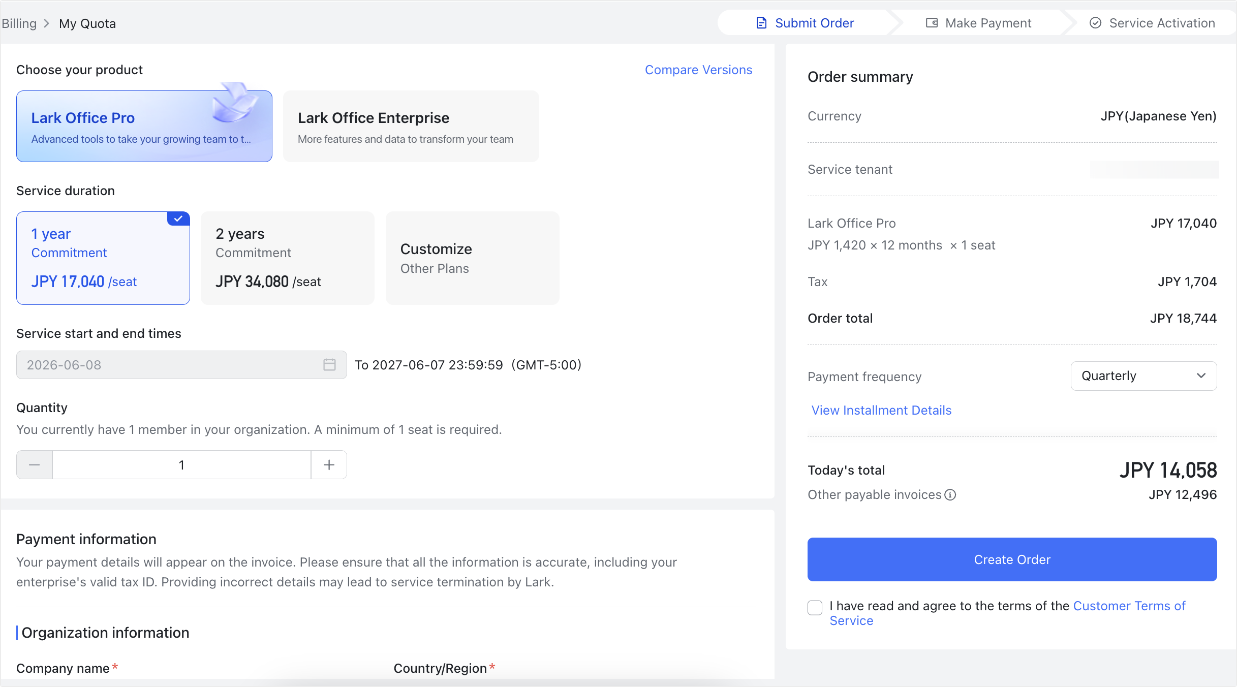Click the Billing breadcrumb
The width and height of the screenshot is (1237, 687).
pos(19,23)
